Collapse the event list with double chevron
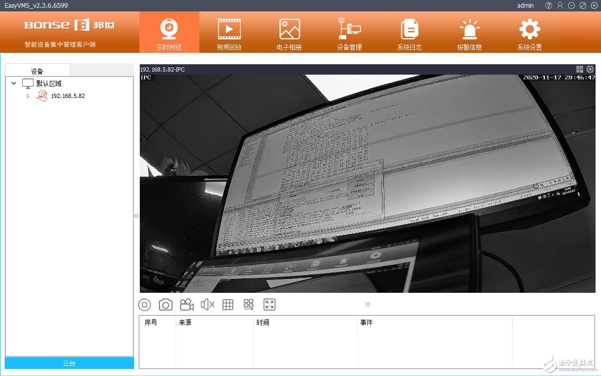Image resolution: width=601 pixels, height=376 pixels. click(368, 304)
